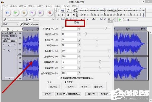The height and width of the screenshot is (102, 152).
Task: Click the 房间大小 slider handle
Action: click(x=106, y=28)
